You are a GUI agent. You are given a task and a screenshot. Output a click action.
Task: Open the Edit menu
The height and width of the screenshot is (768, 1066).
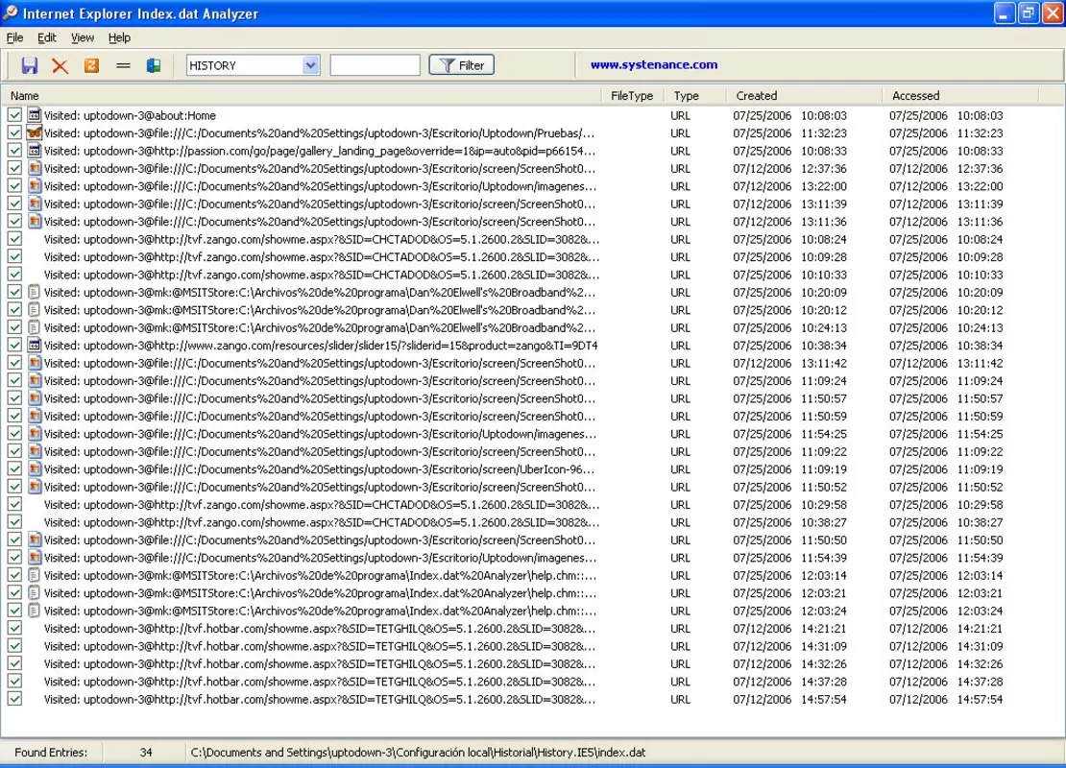46,37
